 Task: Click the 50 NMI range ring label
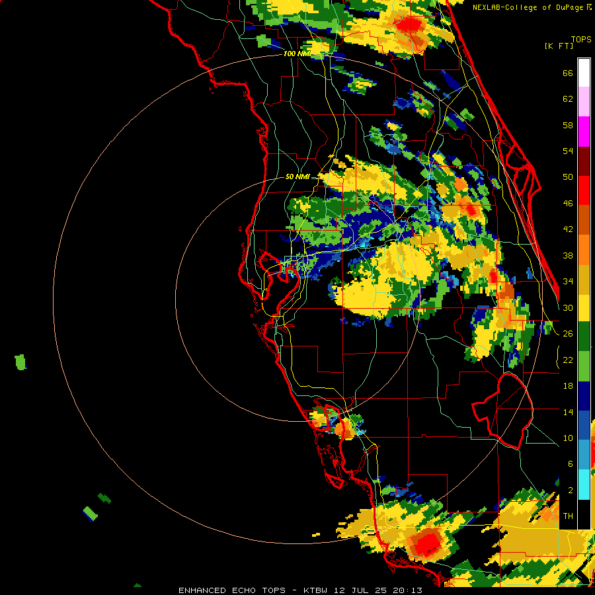(297, 177)
